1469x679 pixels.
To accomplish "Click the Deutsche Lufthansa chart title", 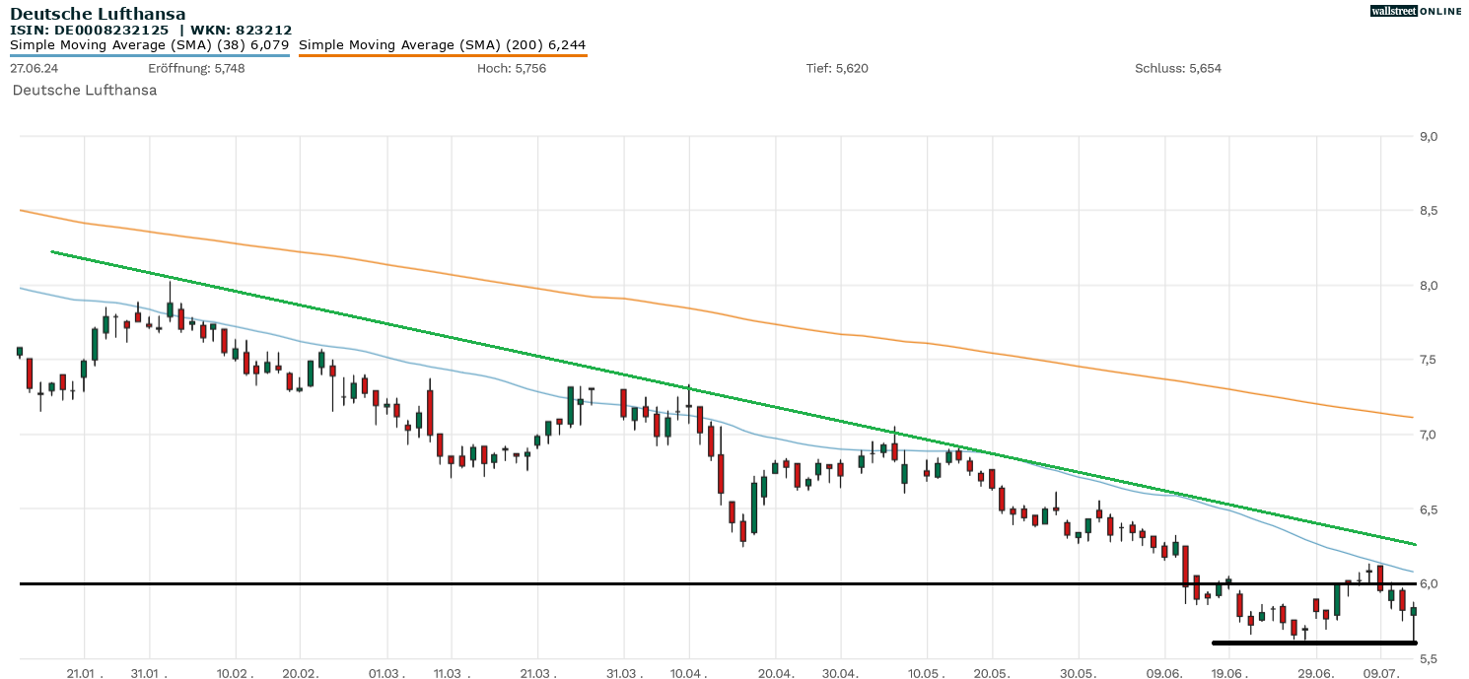I will 98,15.
